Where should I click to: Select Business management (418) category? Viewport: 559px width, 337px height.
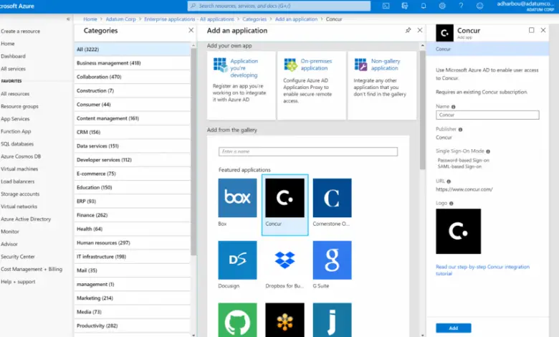point(133,63)
